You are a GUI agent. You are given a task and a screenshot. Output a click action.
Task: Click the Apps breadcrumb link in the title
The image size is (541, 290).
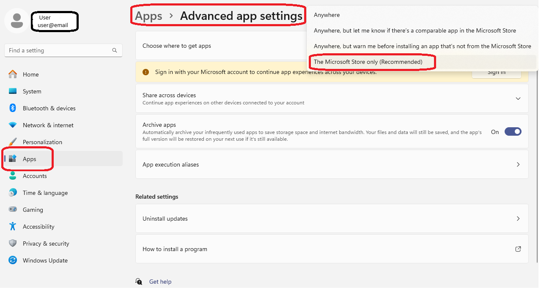coord(148,16)
